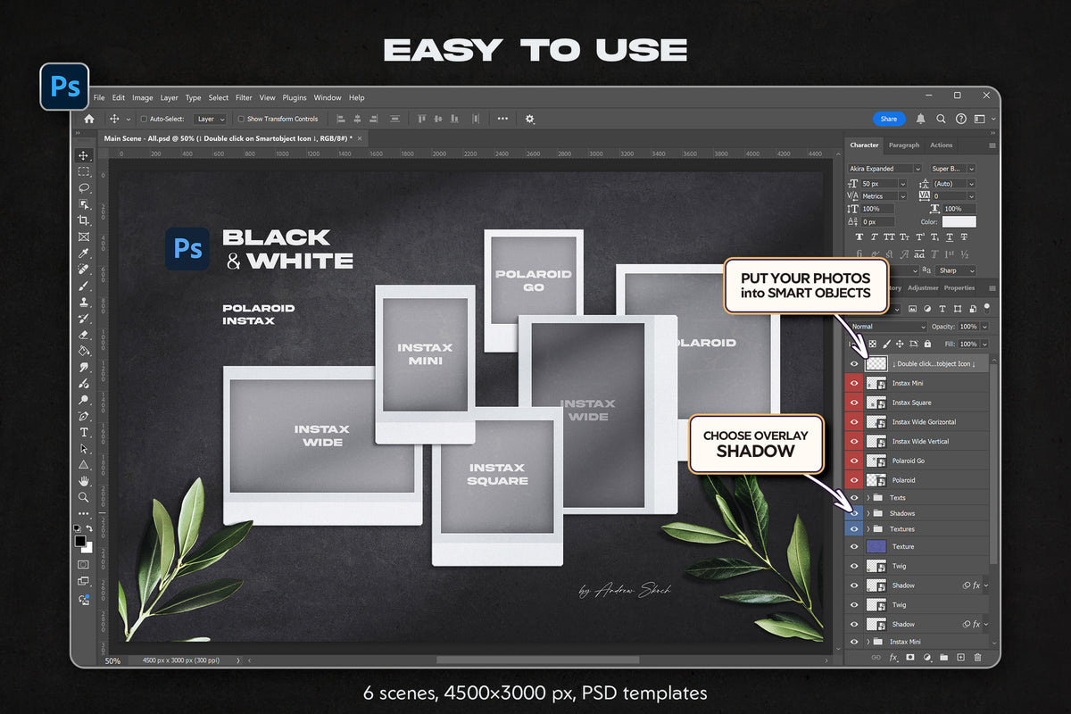
Task: Select the Crop tool
Action: click(84, 220)
